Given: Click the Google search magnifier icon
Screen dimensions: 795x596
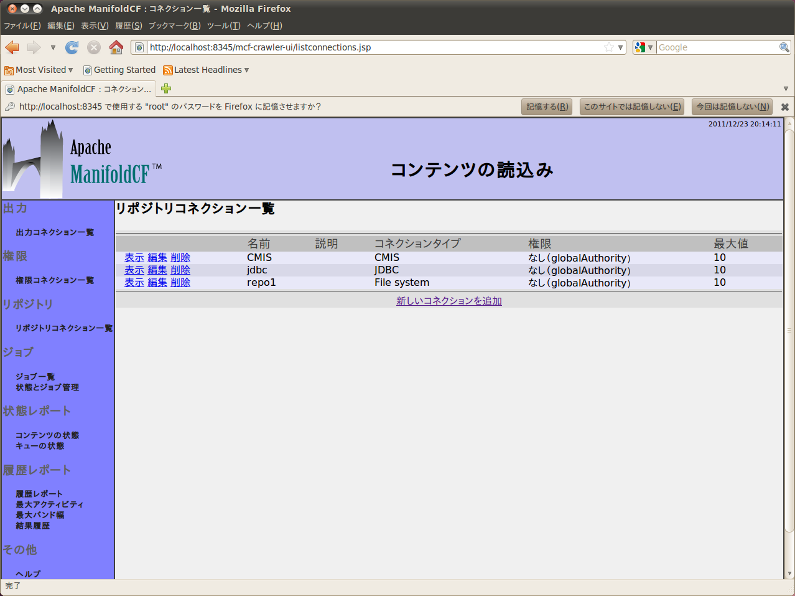Looking at the screenshot, I should click(784, 47).
